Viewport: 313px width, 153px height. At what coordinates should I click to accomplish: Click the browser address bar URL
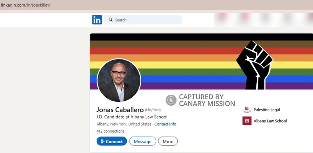pos(25,5)
